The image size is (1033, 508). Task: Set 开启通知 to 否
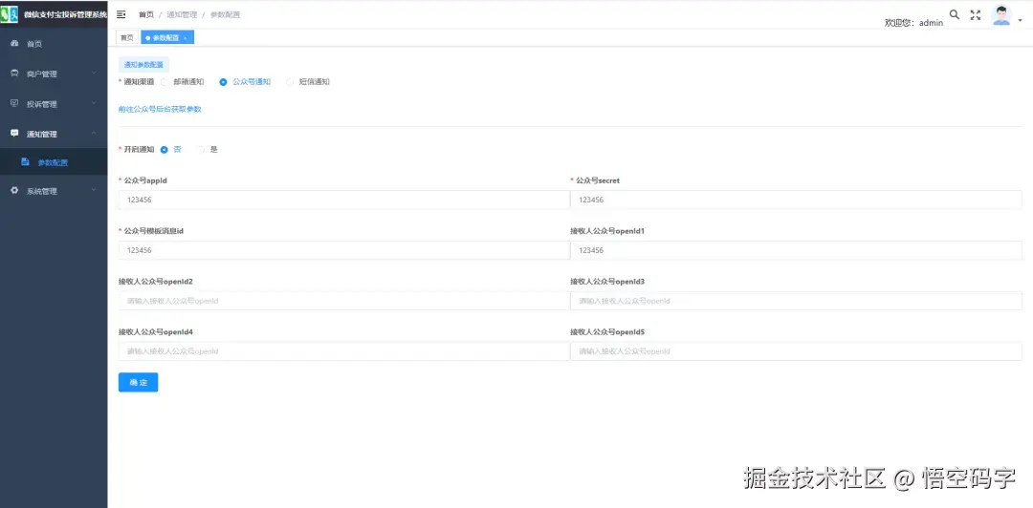click(x=165, y=149)
